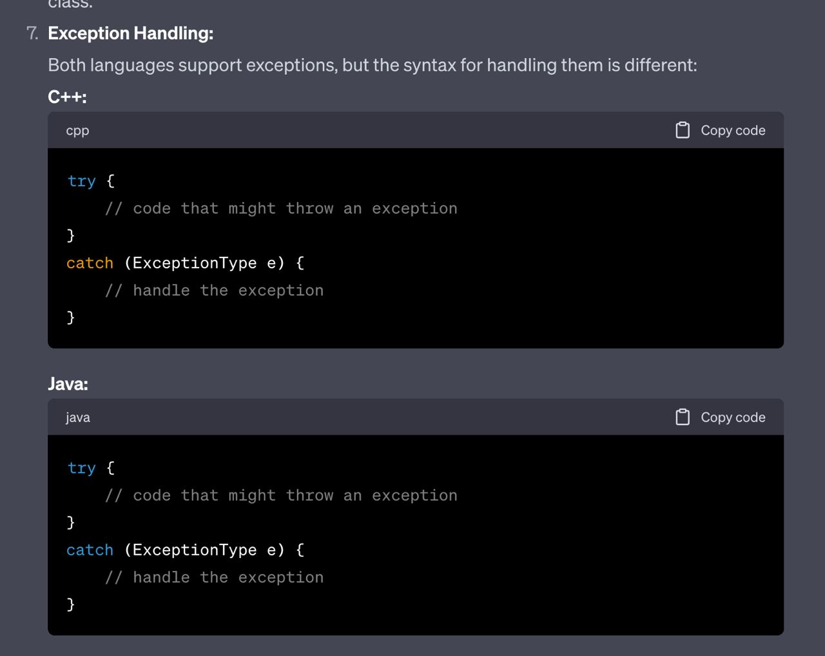Screen dimensions: 825x656
Task: Click the java language label
Action: [78, 417]
